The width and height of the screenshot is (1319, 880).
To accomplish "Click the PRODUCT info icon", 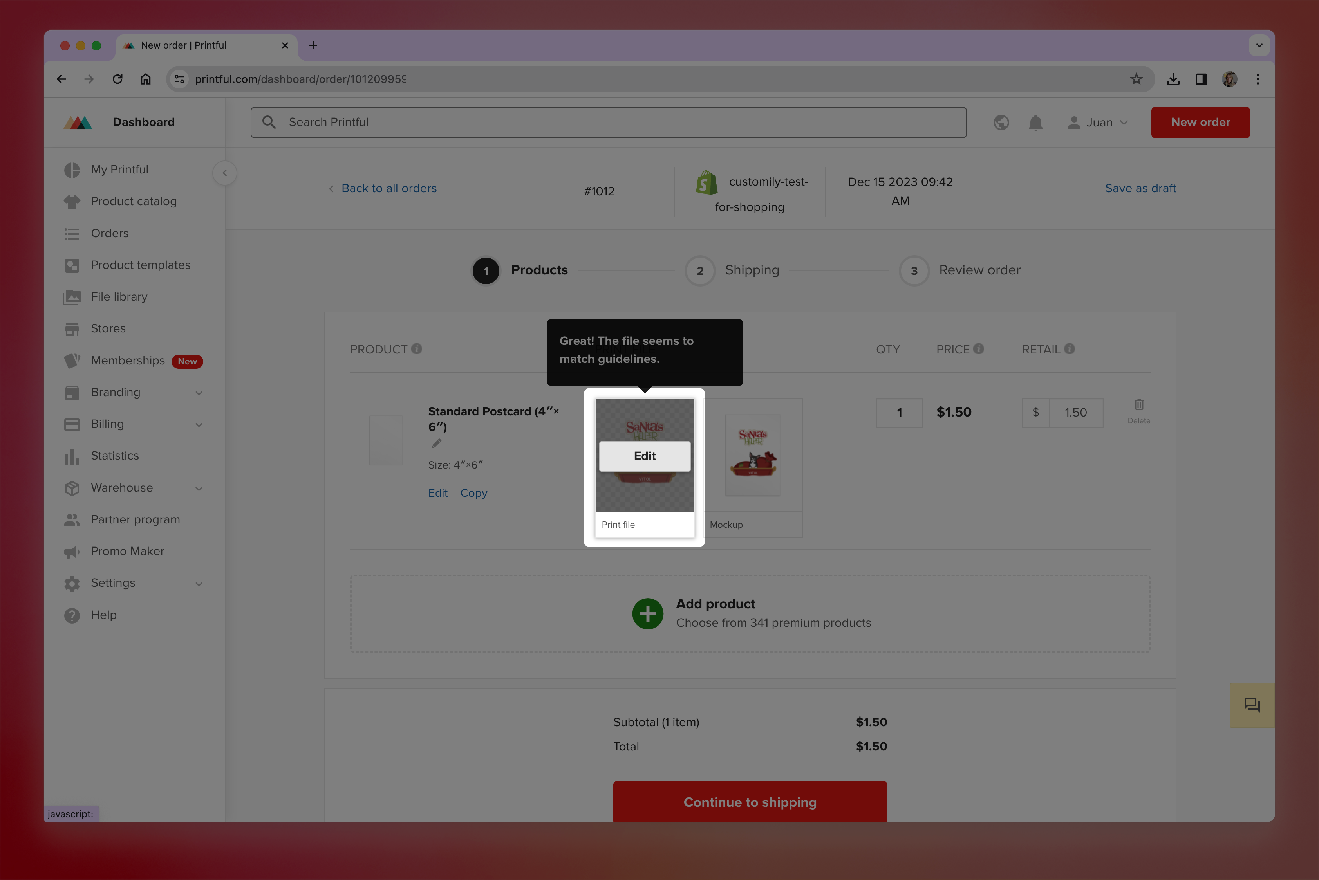I will click(417, 349).
